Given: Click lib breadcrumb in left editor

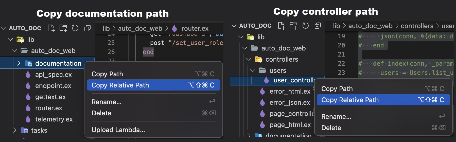Looking at the screenshot, I should click(x=106, y=28).
